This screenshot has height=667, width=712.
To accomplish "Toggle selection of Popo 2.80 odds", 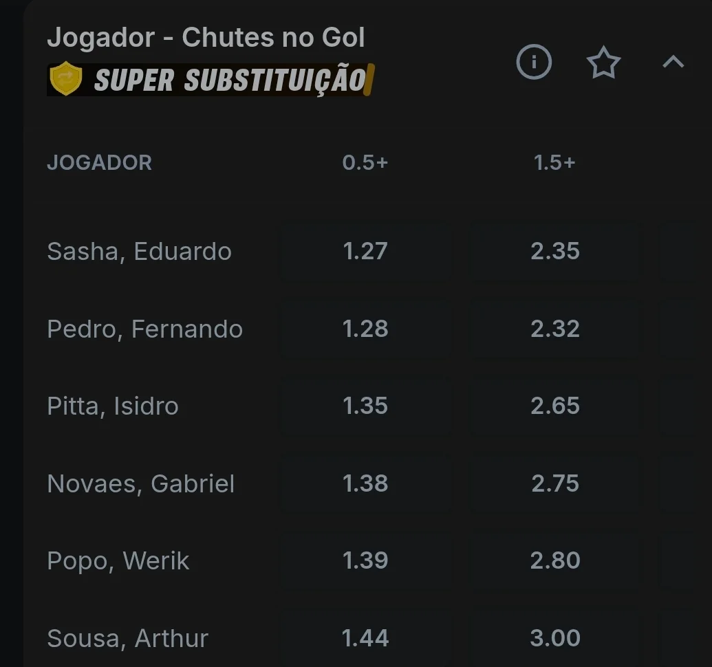I will point(554,560).
